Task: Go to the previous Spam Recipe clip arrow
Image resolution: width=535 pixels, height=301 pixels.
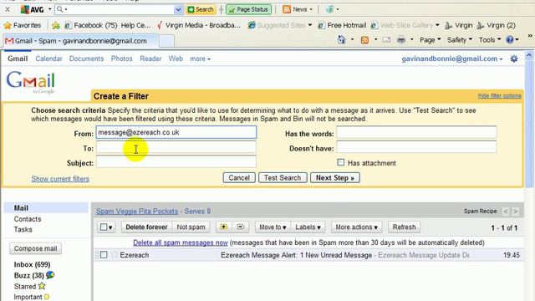Action: click(506, 212)
